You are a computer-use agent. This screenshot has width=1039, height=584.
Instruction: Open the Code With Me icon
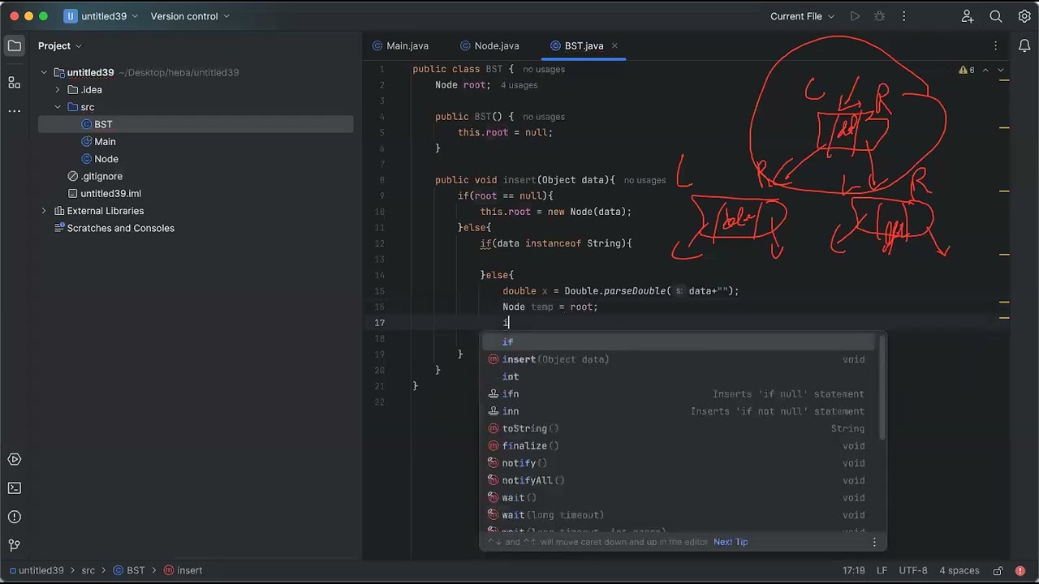[968, 16]
